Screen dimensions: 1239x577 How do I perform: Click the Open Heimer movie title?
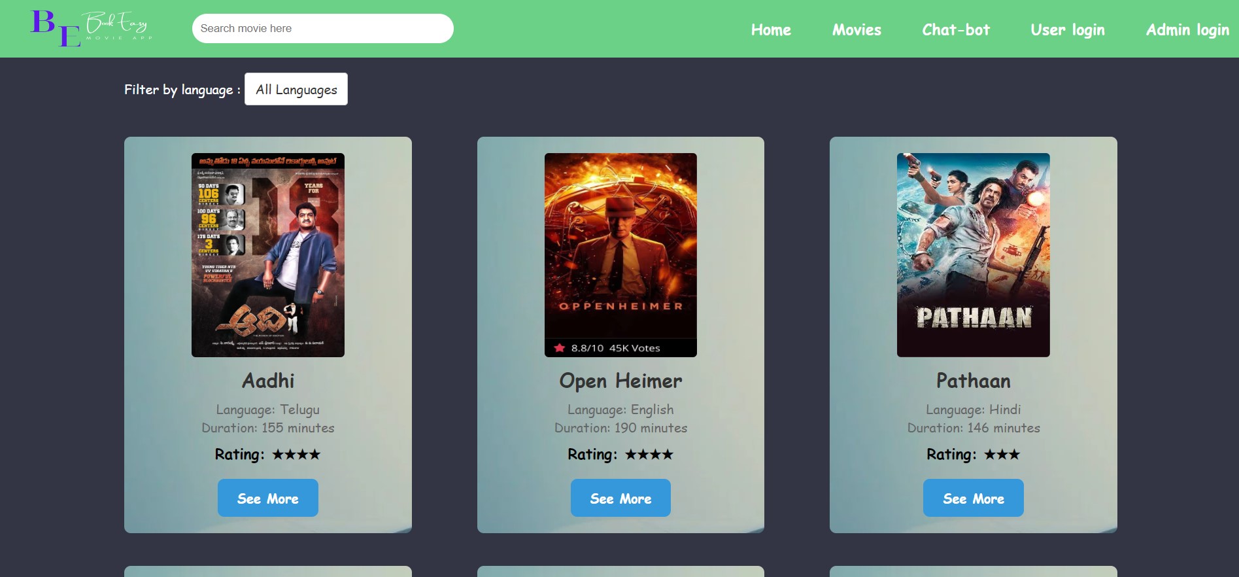(620, 381)
